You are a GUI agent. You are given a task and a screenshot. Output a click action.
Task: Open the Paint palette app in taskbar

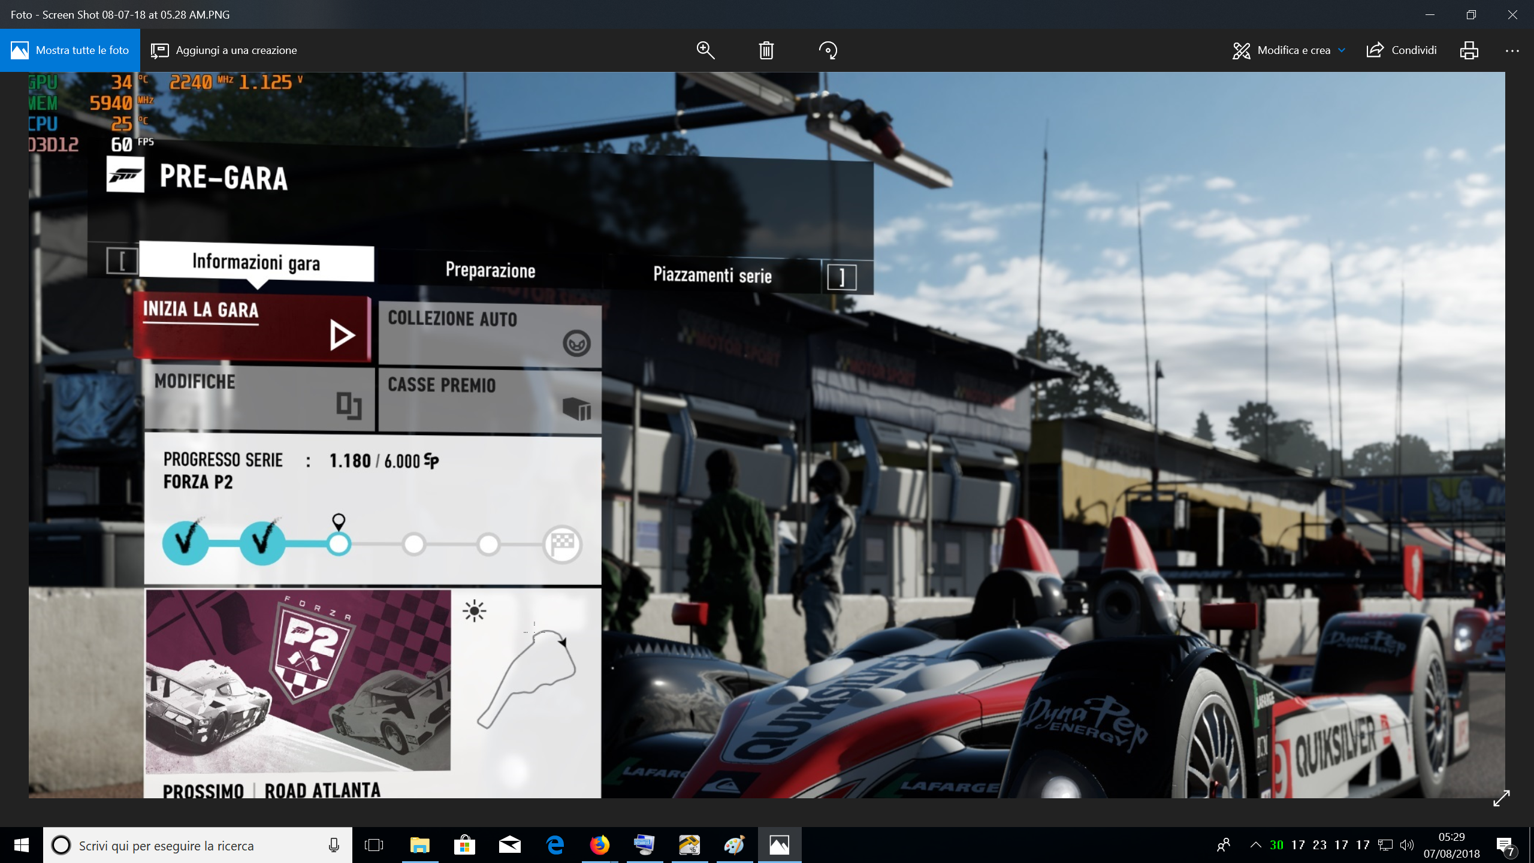click(x=735, y=845)
